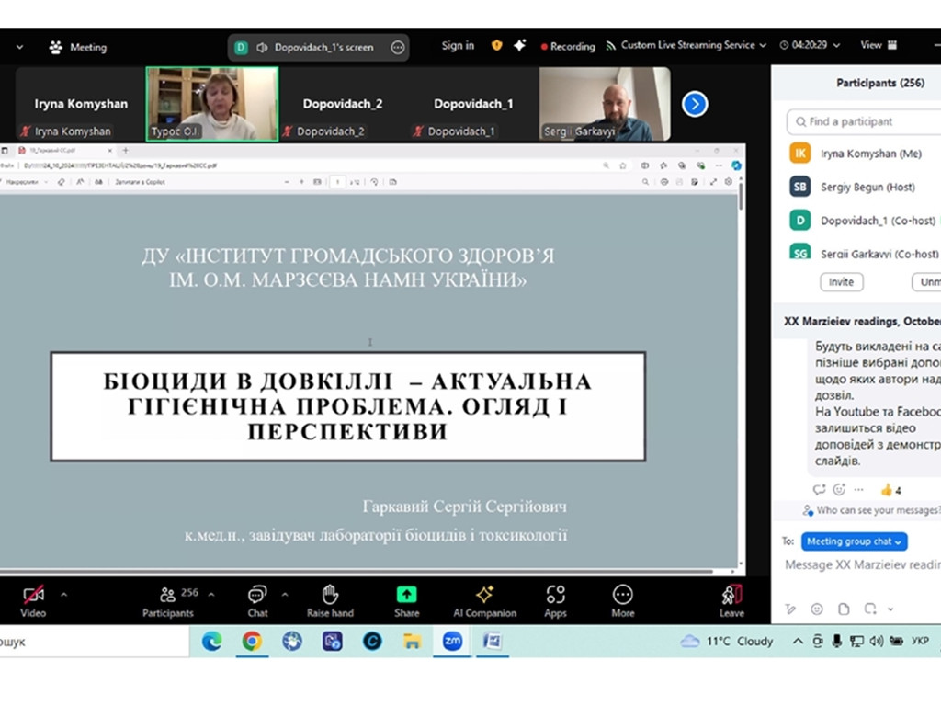Image resolution: width=941 pixels, height=706 pixels.
Task: Open AI Companion from bottom toolbar
Action: click(485, 601)
